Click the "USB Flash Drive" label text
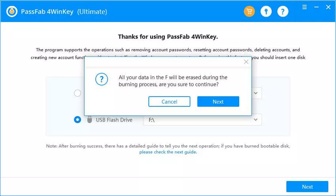 (114, 120)
